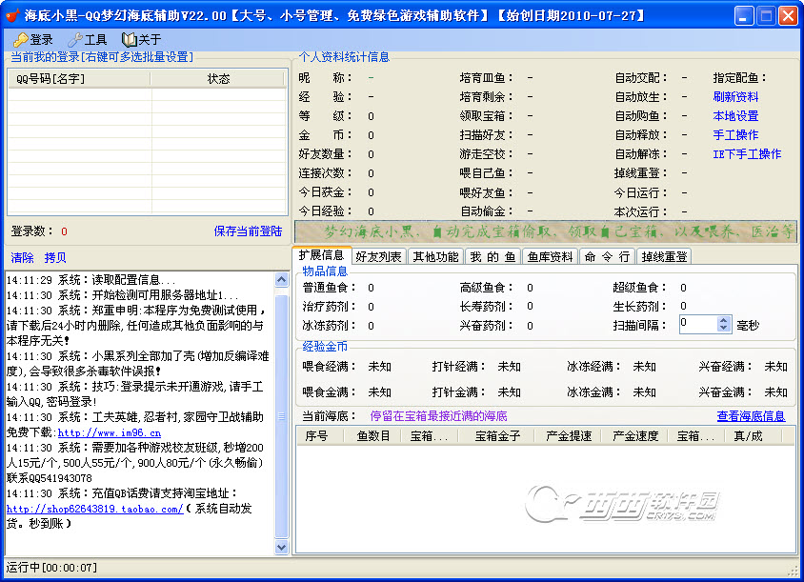This screenshot has width=804, height=582.
Task: Switch to the 好友列表 tab
Action: [x=377, y=256]
